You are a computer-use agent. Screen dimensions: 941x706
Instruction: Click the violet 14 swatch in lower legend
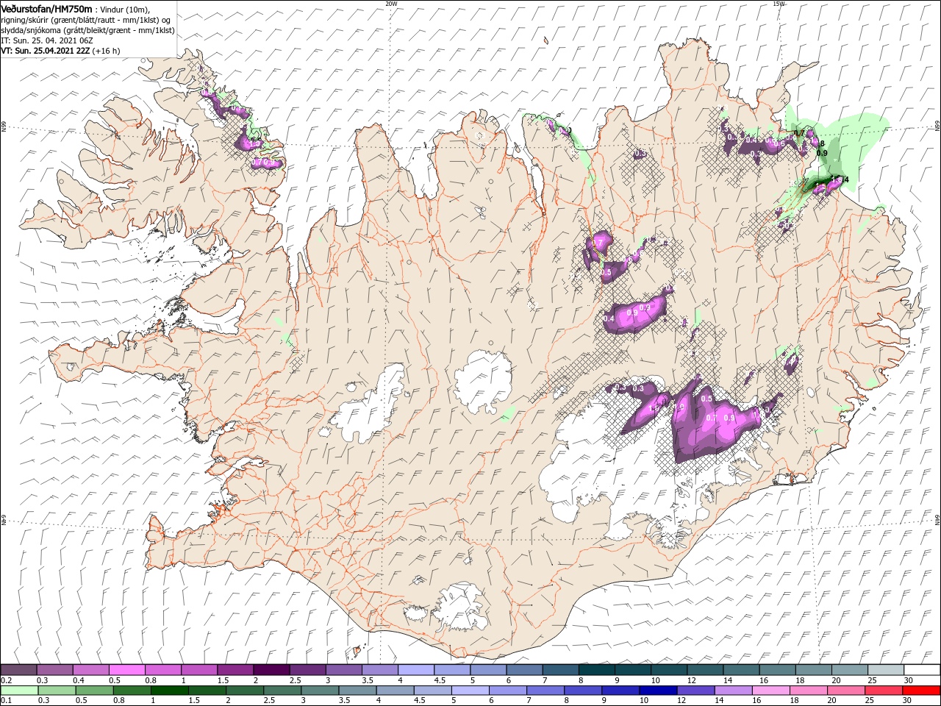coord(733,691)
